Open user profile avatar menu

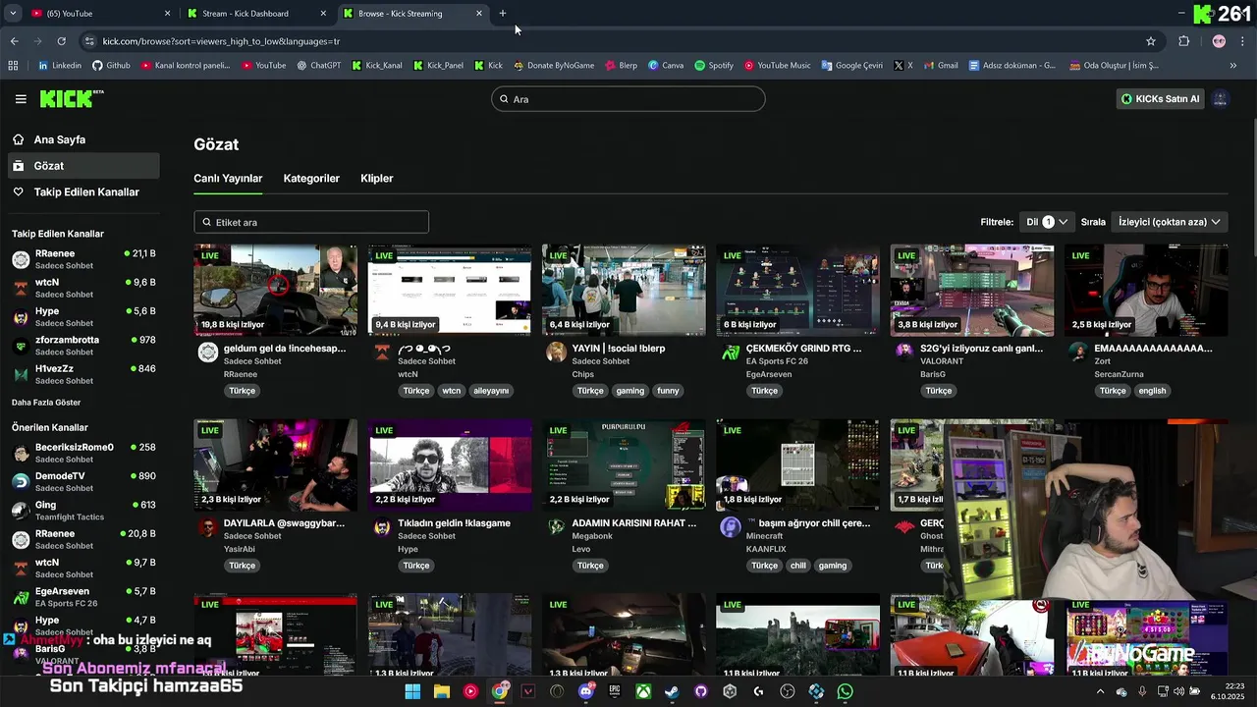point(1221,98)
